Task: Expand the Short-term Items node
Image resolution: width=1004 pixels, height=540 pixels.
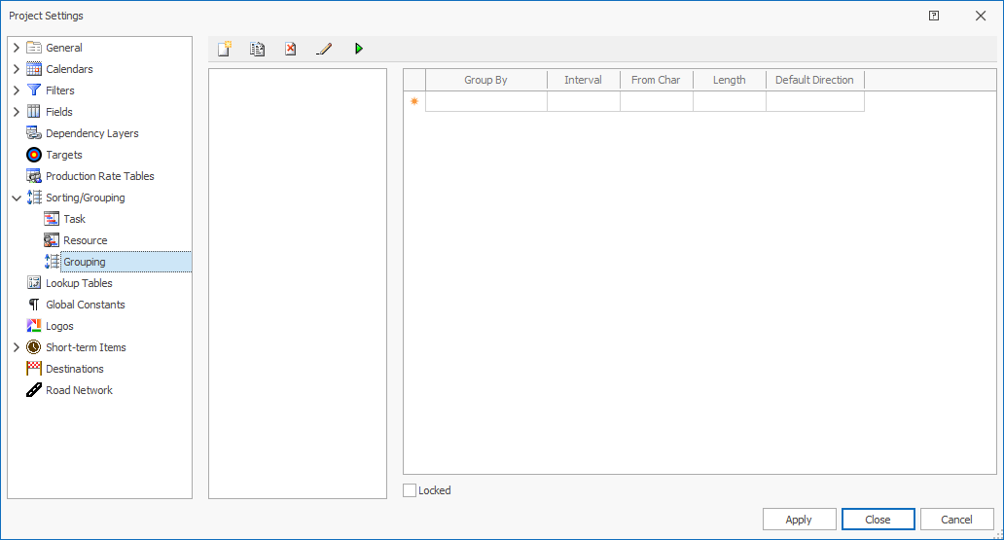Action: 17,347
